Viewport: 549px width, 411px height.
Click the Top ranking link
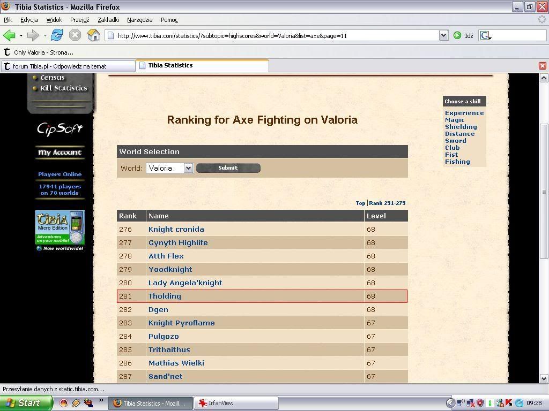click(x=360, y=203)
